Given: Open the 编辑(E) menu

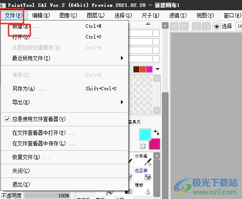Looking at the screenshot, I should 41,15.
